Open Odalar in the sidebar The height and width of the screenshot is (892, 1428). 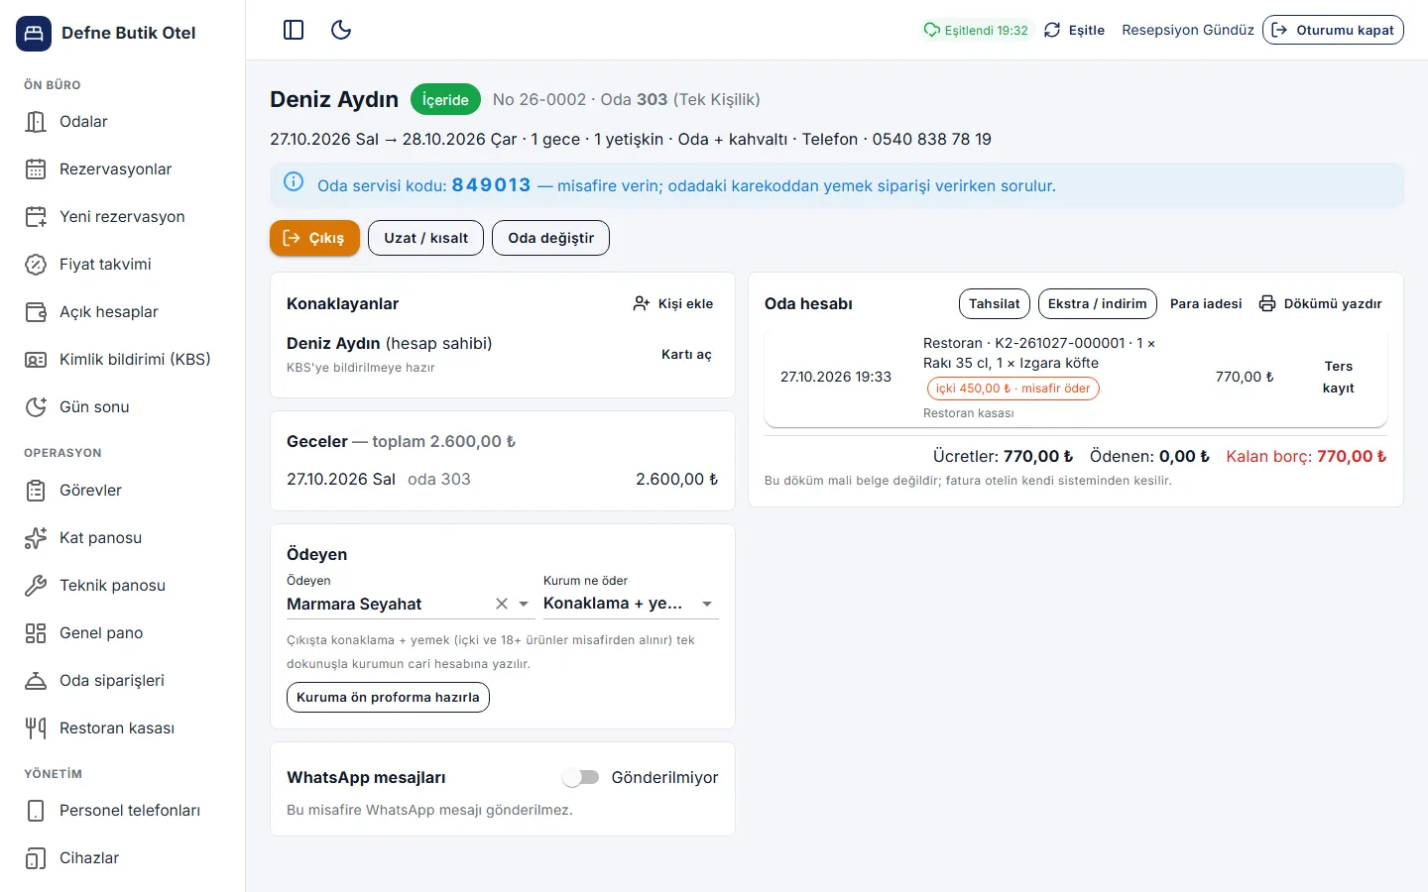click(x=122, y=122)
